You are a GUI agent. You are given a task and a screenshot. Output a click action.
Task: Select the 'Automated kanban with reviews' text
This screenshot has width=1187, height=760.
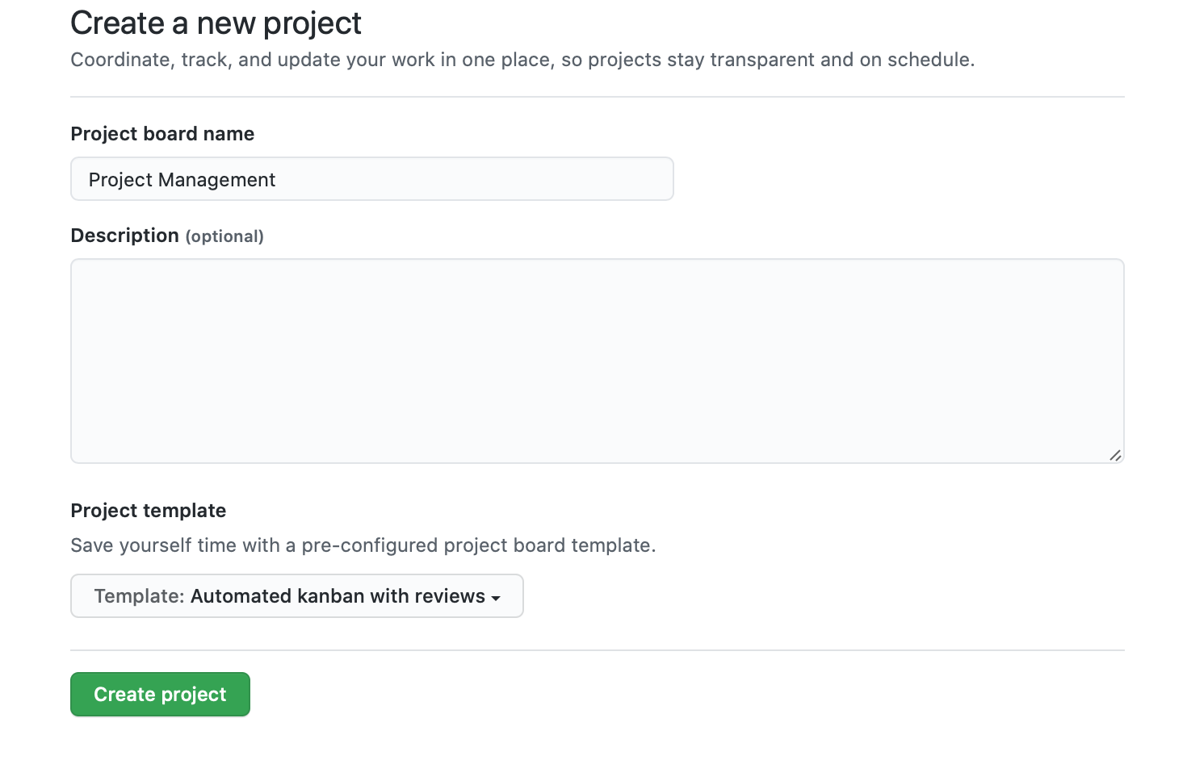pos(338,596)
